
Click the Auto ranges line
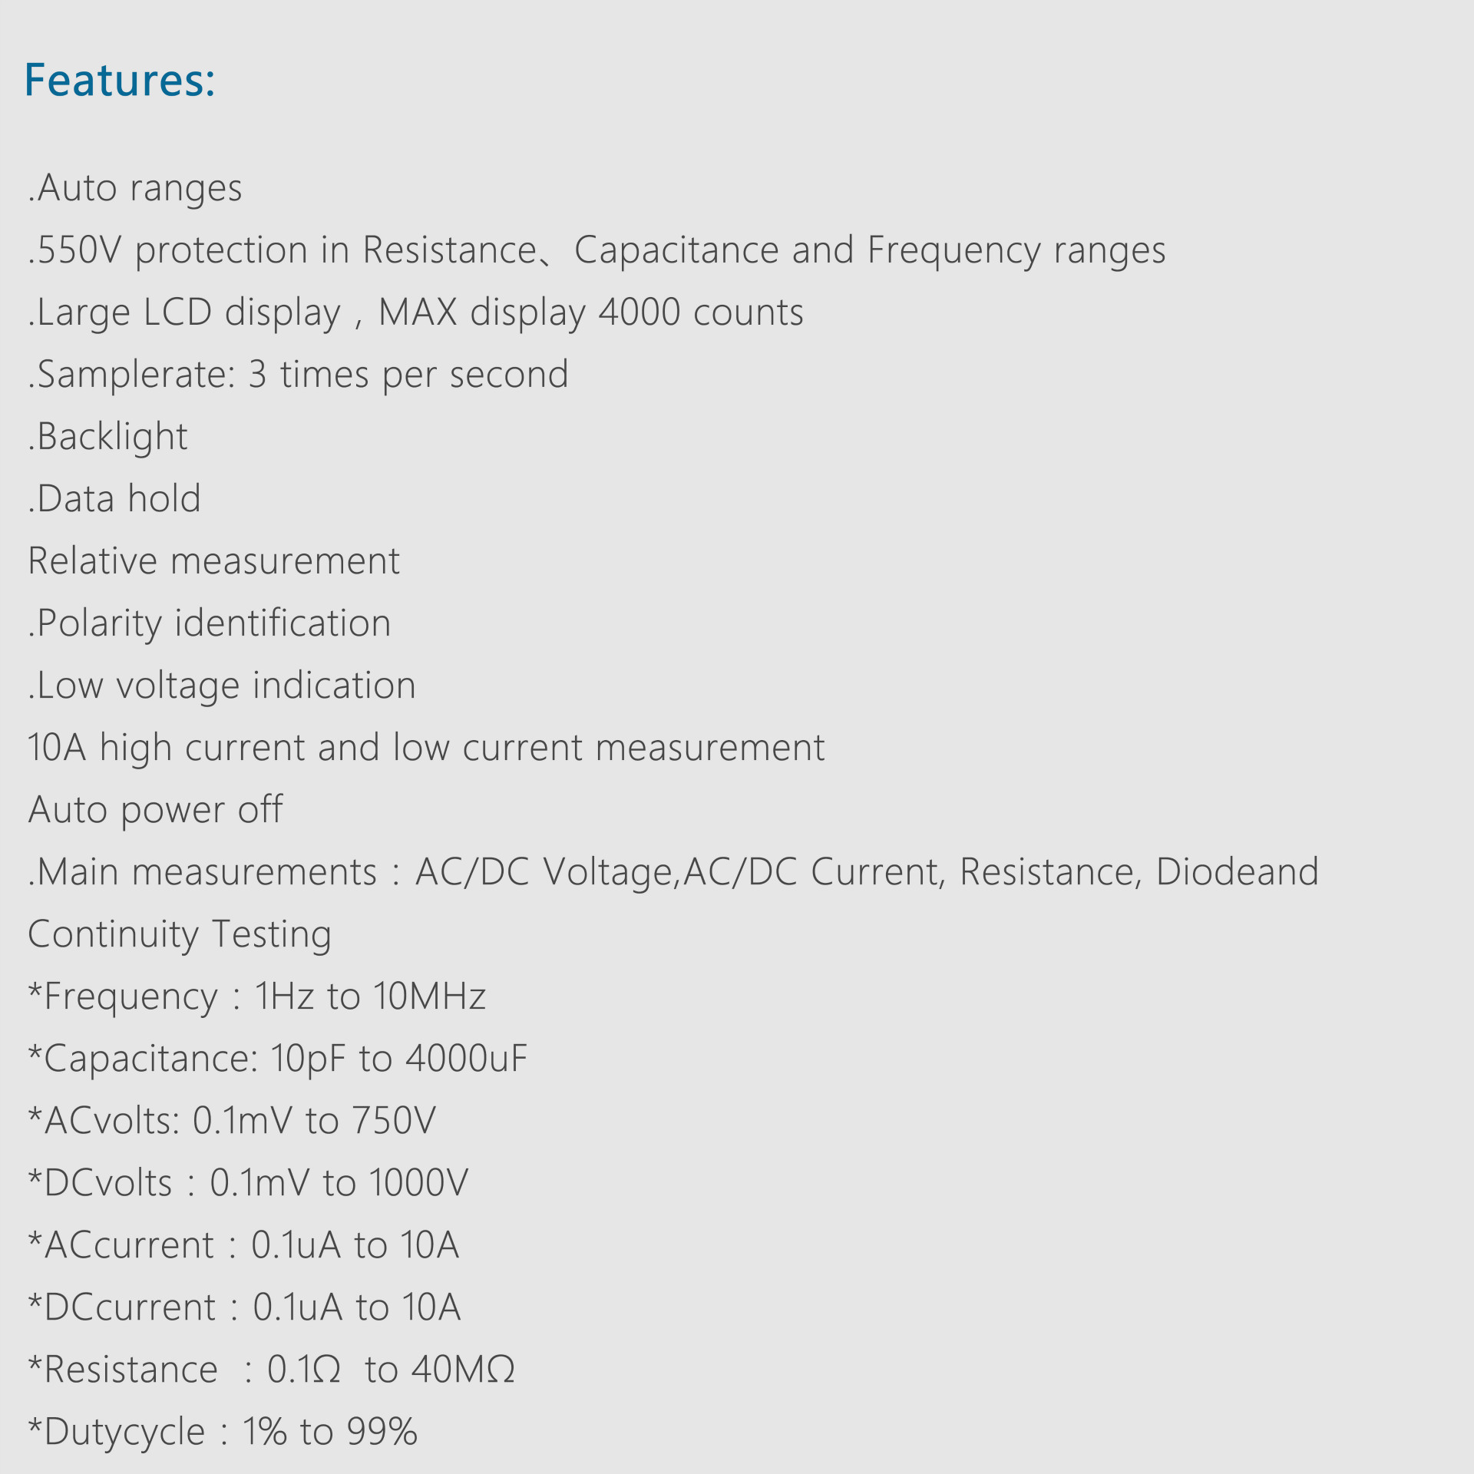coord(135,188)
